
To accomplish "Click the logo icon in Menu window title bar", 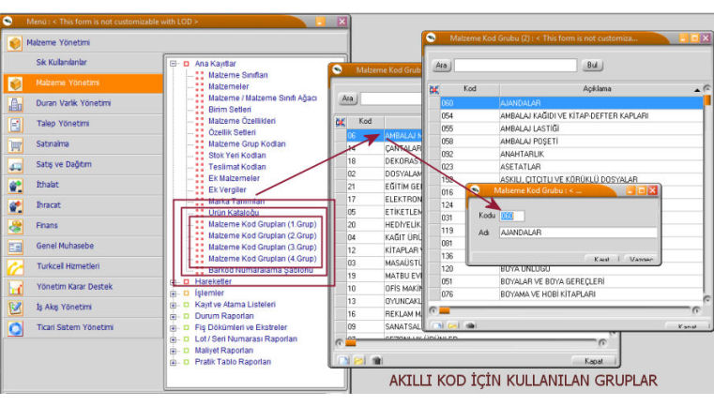I will (8, 22).
